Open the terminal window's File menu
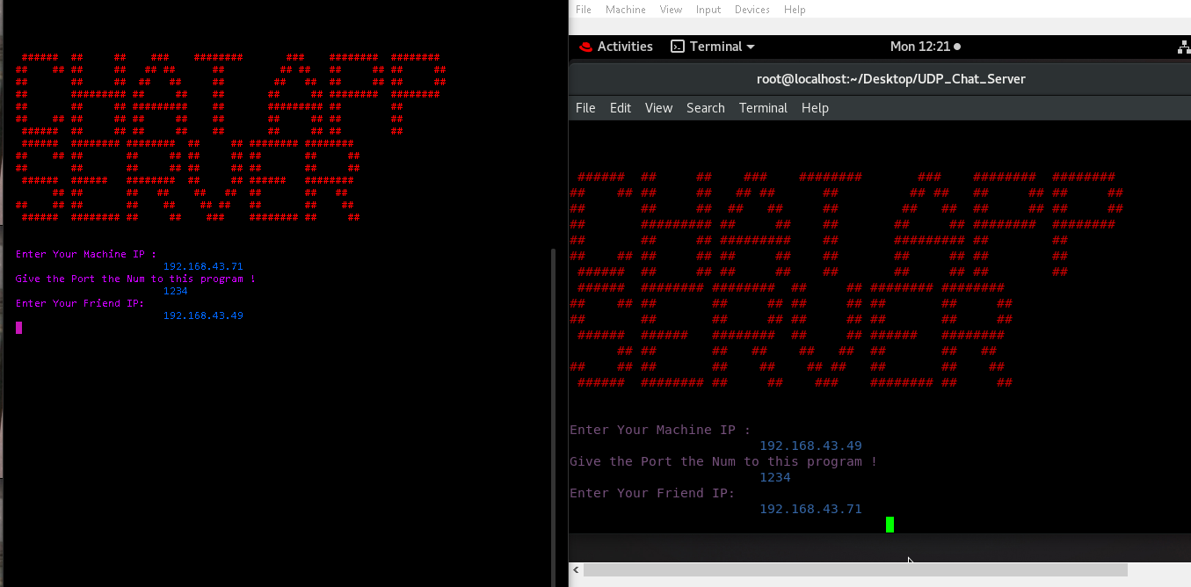 [x=585, y=108]
